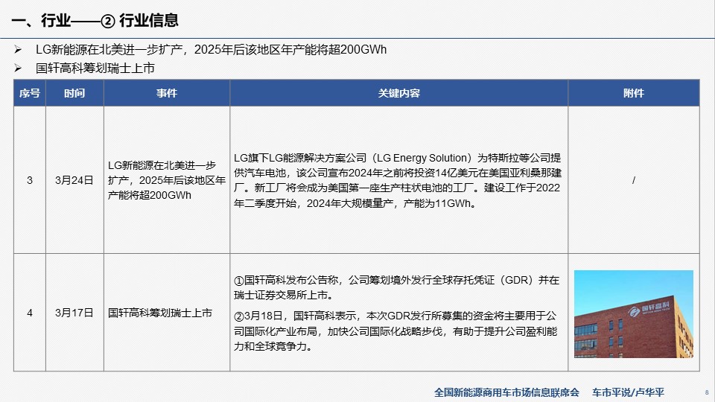This screenshot has height=402, width=715.
Task: Select the bullet line 国轩高科筹划瑞士上市
Action: pyautogui.click(x=95, y=68)
